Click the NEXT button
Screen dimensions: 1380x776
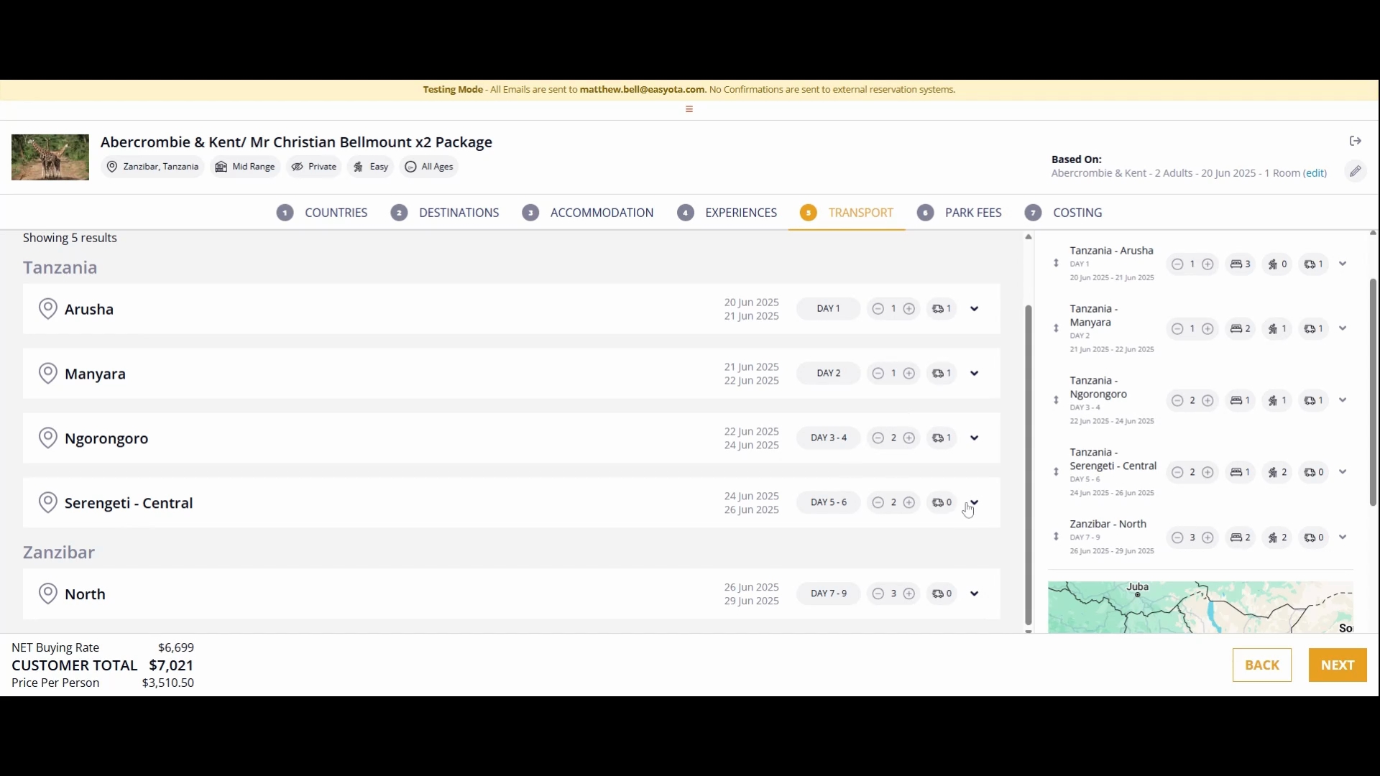click(1338, 665)
